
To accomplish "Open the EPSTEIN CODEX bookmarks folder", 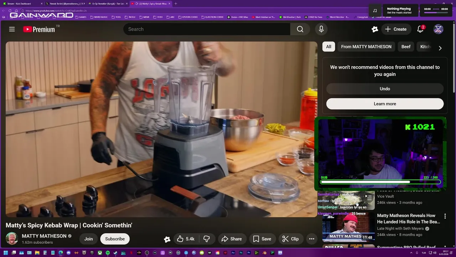I will (x=188, y=17).
